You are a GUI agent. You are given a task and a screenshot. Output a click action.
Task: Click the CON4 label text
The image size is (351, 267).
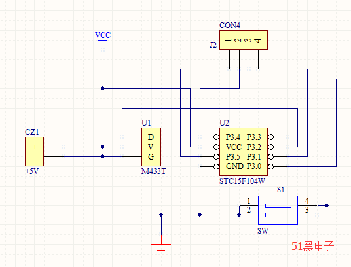[230, 26]
